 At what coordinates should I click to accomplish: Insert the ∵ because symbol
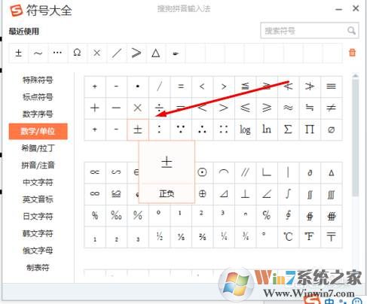pyautogui.click(x=181, y=129)
